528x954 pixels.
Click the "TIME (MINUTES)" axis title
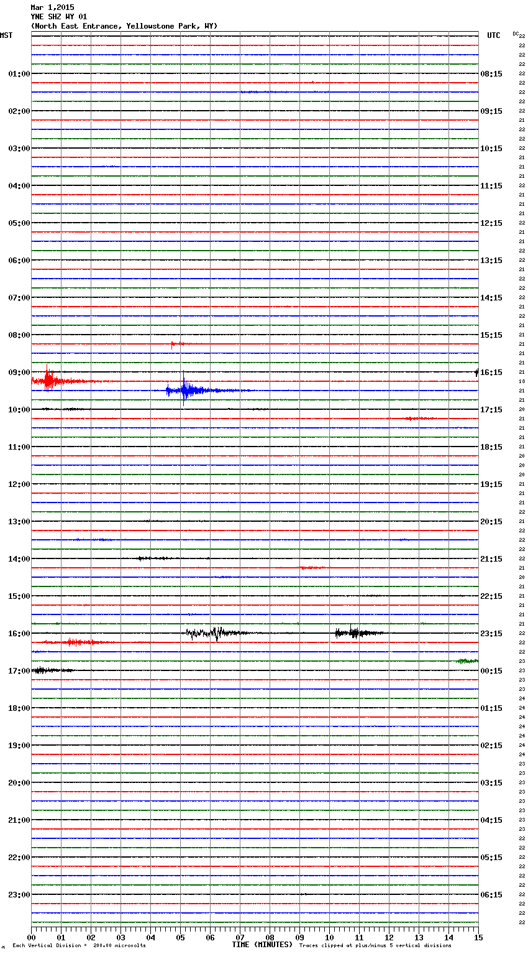[x=262, y=945]
